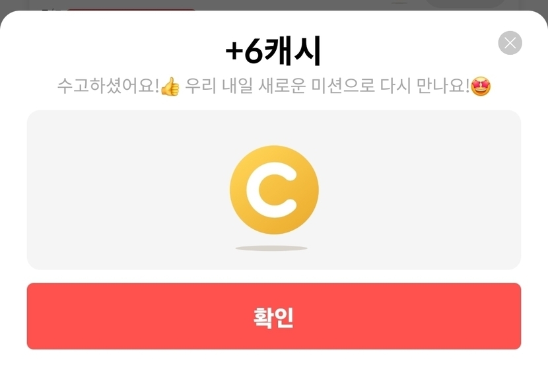The image size is (548, 389).
Task: Click the 다시 만나요! text
Action: click(x=425, y=86)
